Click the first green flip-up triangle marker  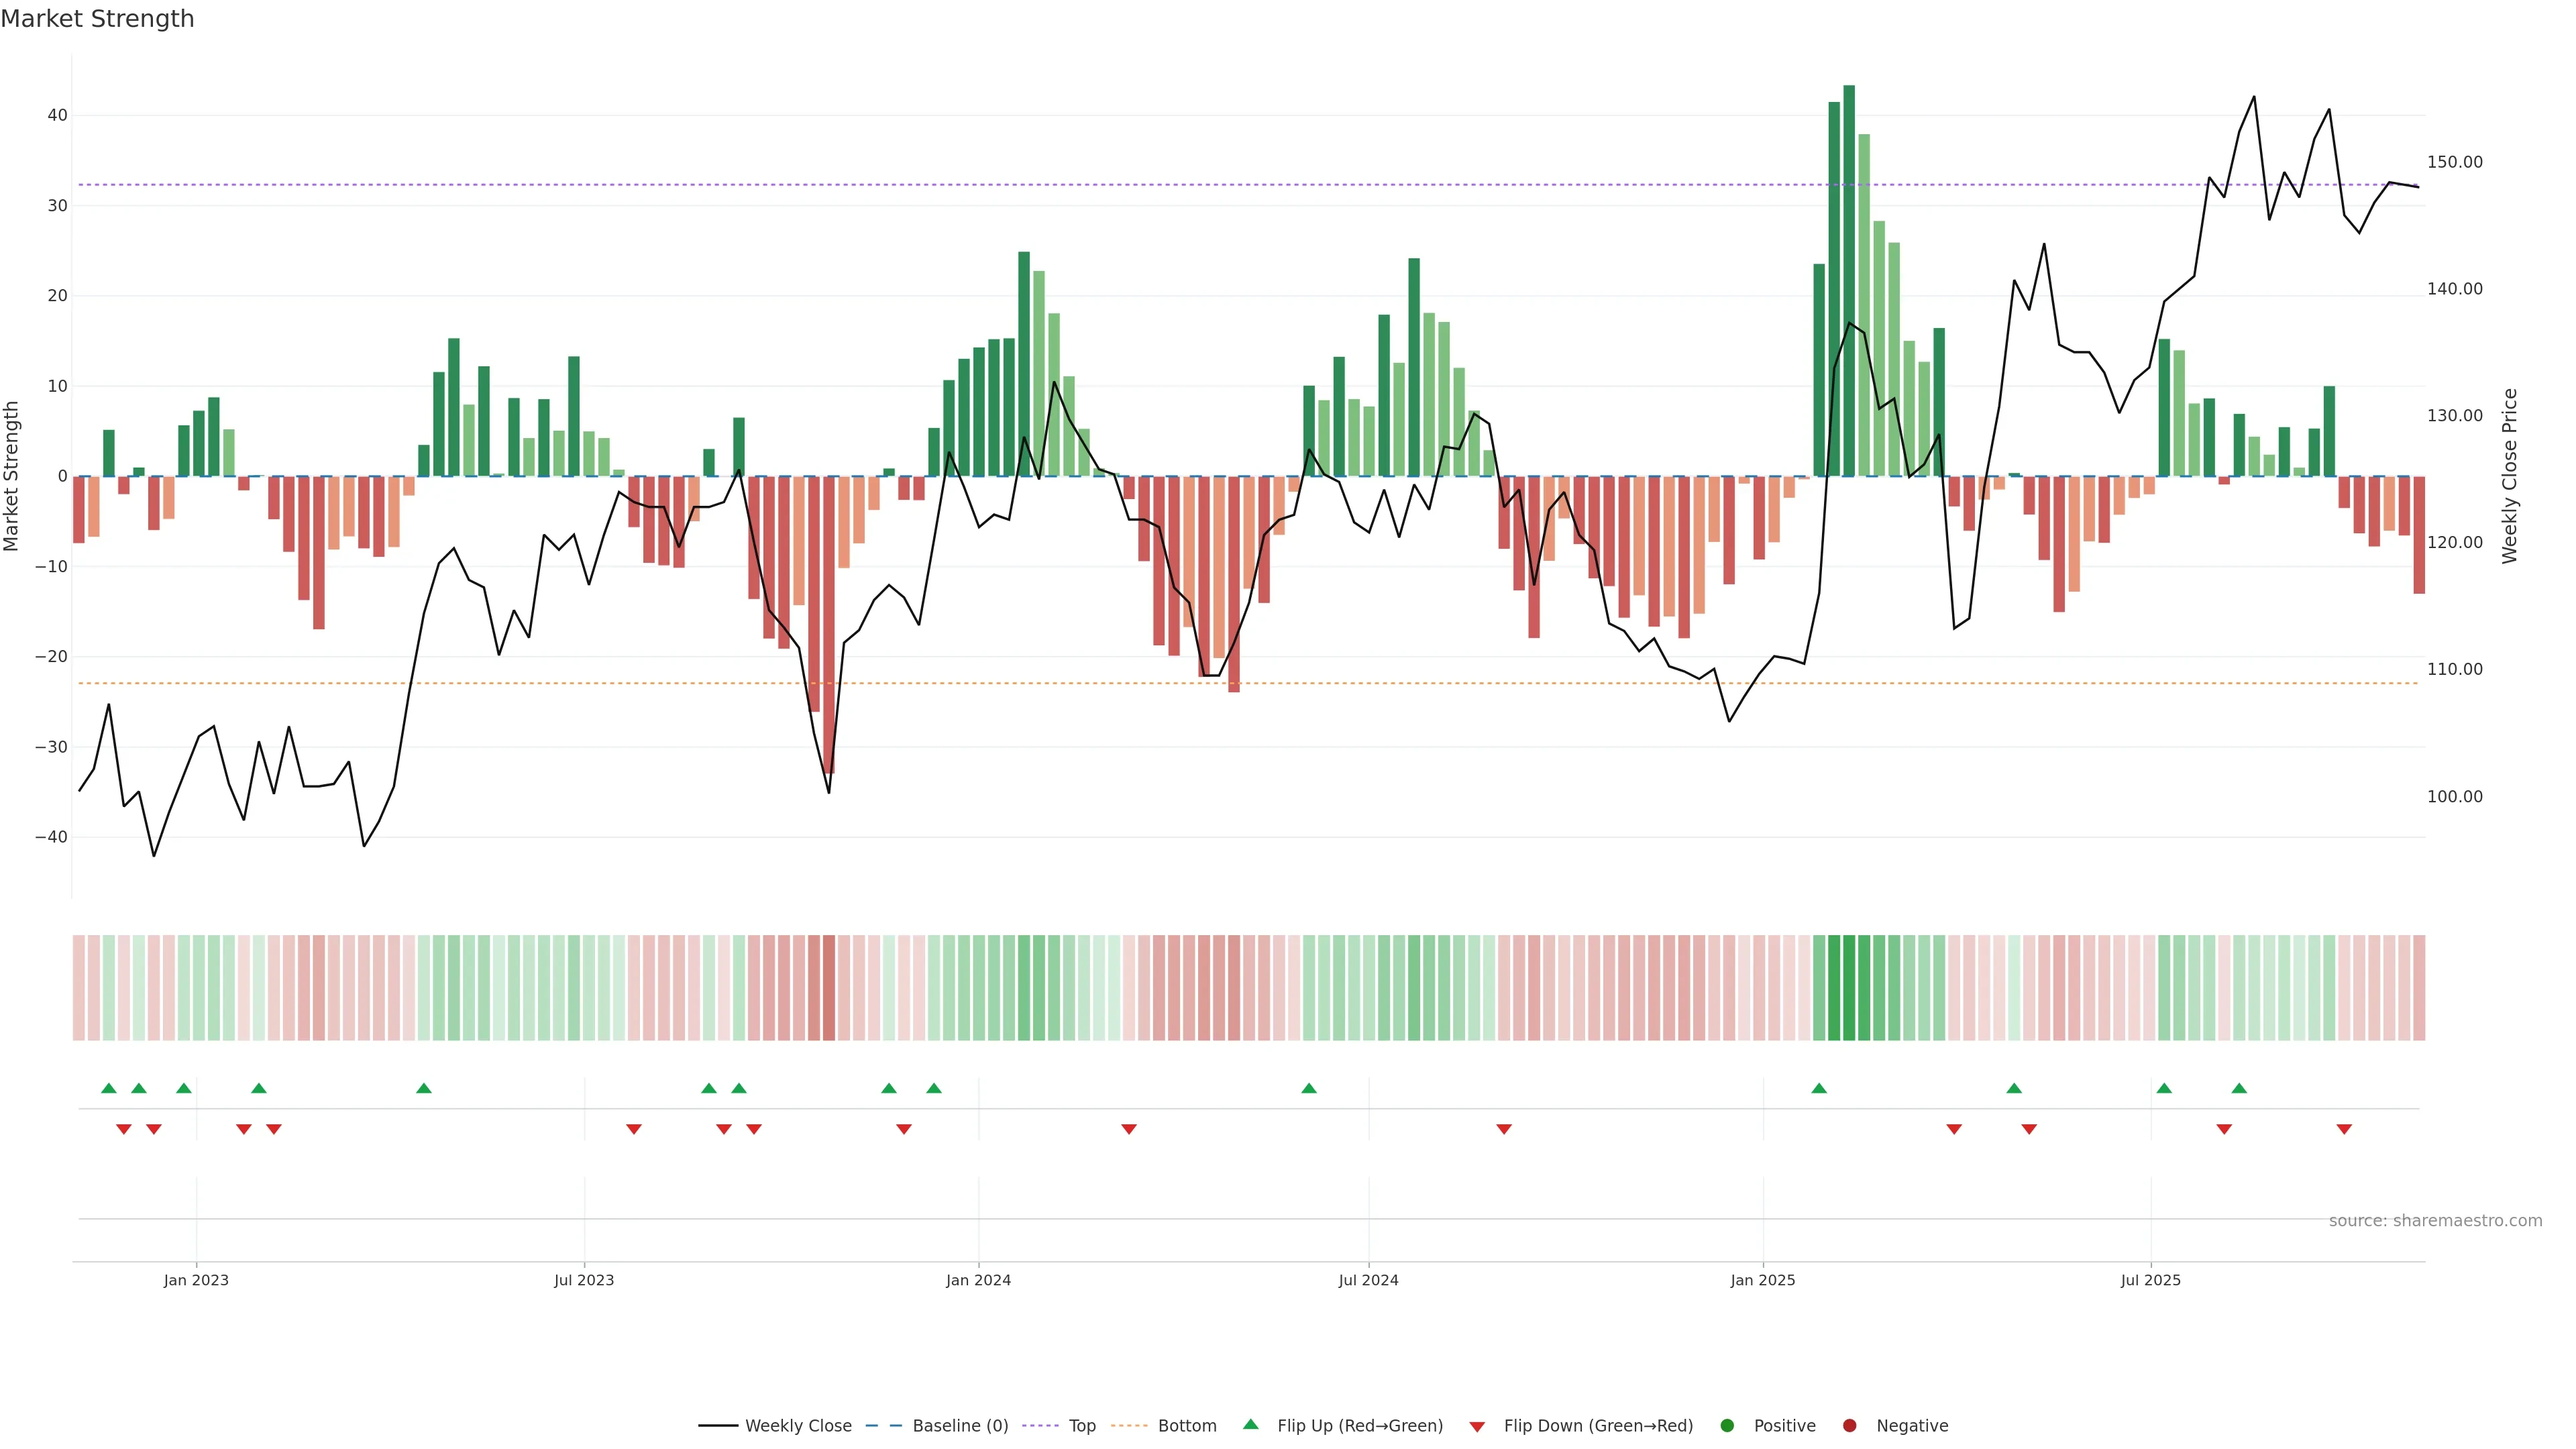(109, 1088)
